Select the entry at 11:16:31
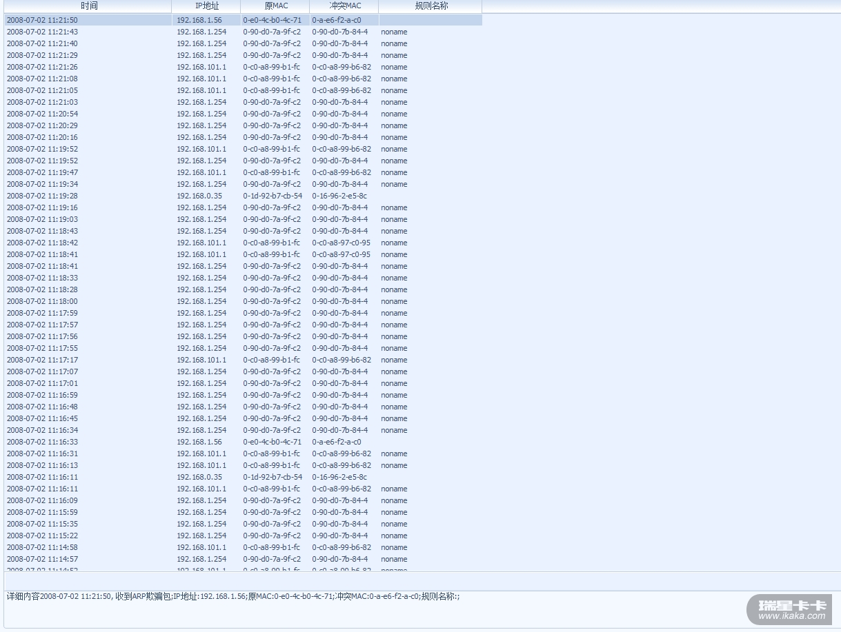 tap(244, 453)
